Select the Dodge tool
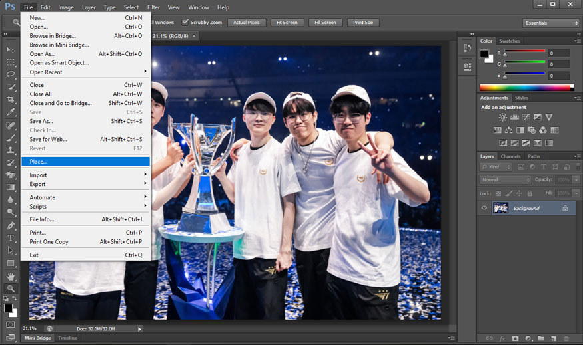This screenshot has height=345, width=583. [11, 212]
